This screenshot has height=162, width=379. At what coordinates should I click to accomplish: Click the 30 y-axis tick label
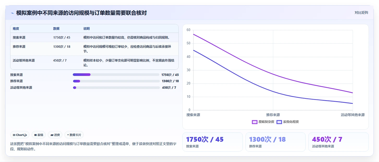pos(189,70)
